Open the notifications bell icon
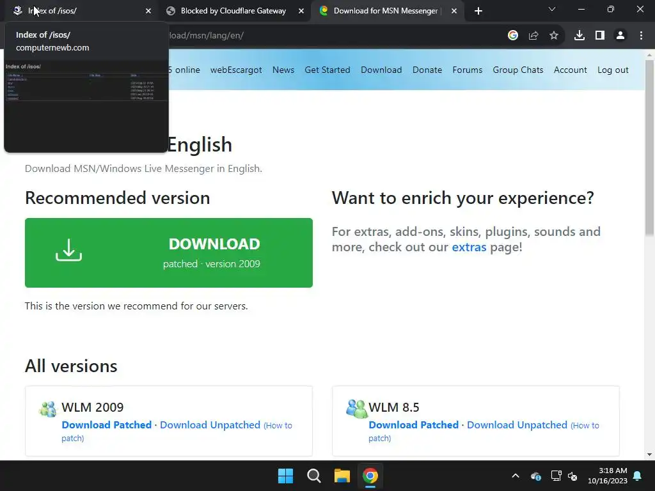This screenshot has width=655, height=491. point(638,476)
